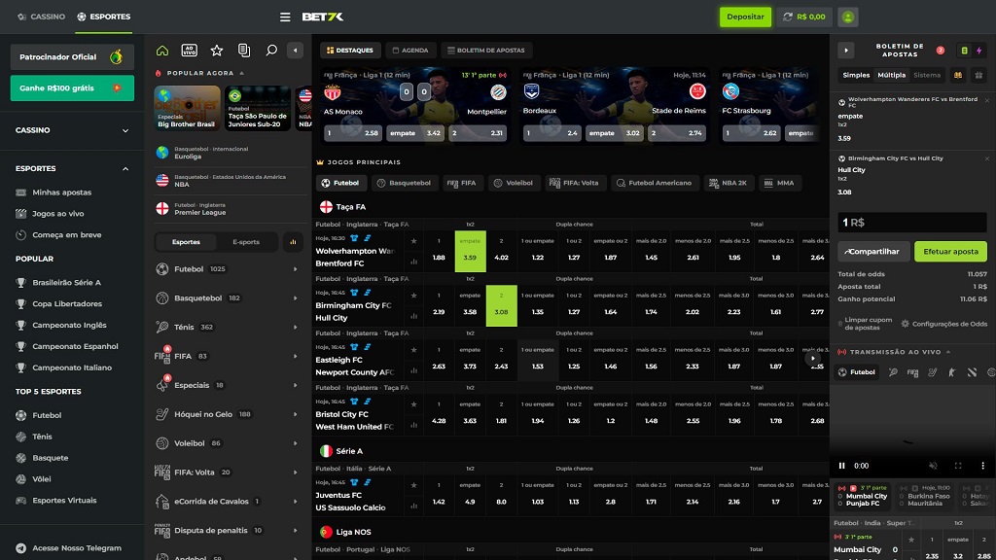Collapse bet slip panel with arrow button

click(x=846, y=51)
